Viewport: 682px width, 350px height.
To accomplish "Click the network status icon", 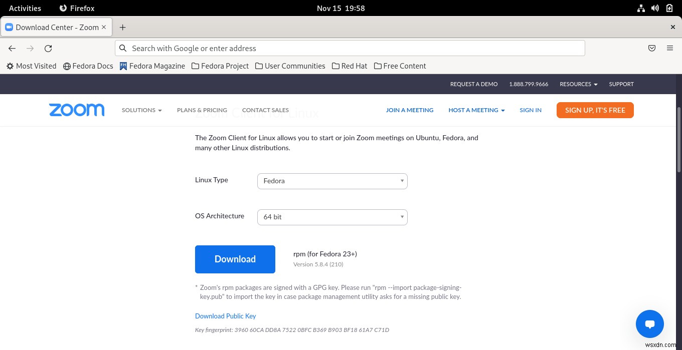I will click(x=641, y=8).
